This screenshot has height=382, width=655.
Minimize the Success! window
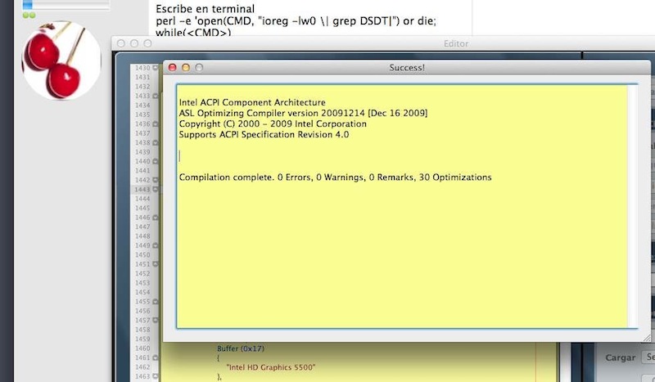tap(186, 67)
